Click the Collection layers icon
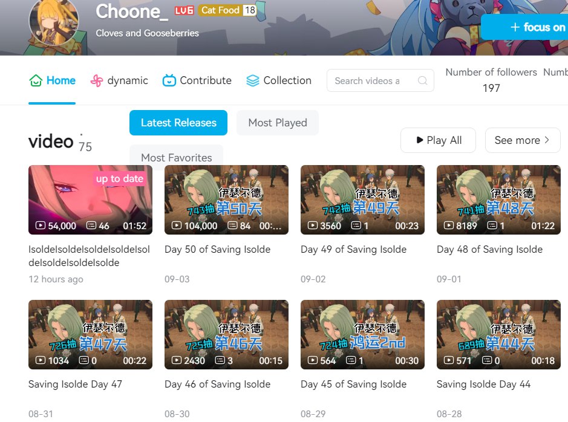 (x=252, y=80)
